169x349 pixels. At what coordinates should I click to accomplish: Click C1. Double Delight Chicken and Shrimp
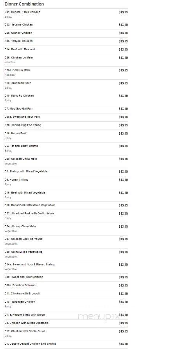pyautogui.click(x=67, y=344)
